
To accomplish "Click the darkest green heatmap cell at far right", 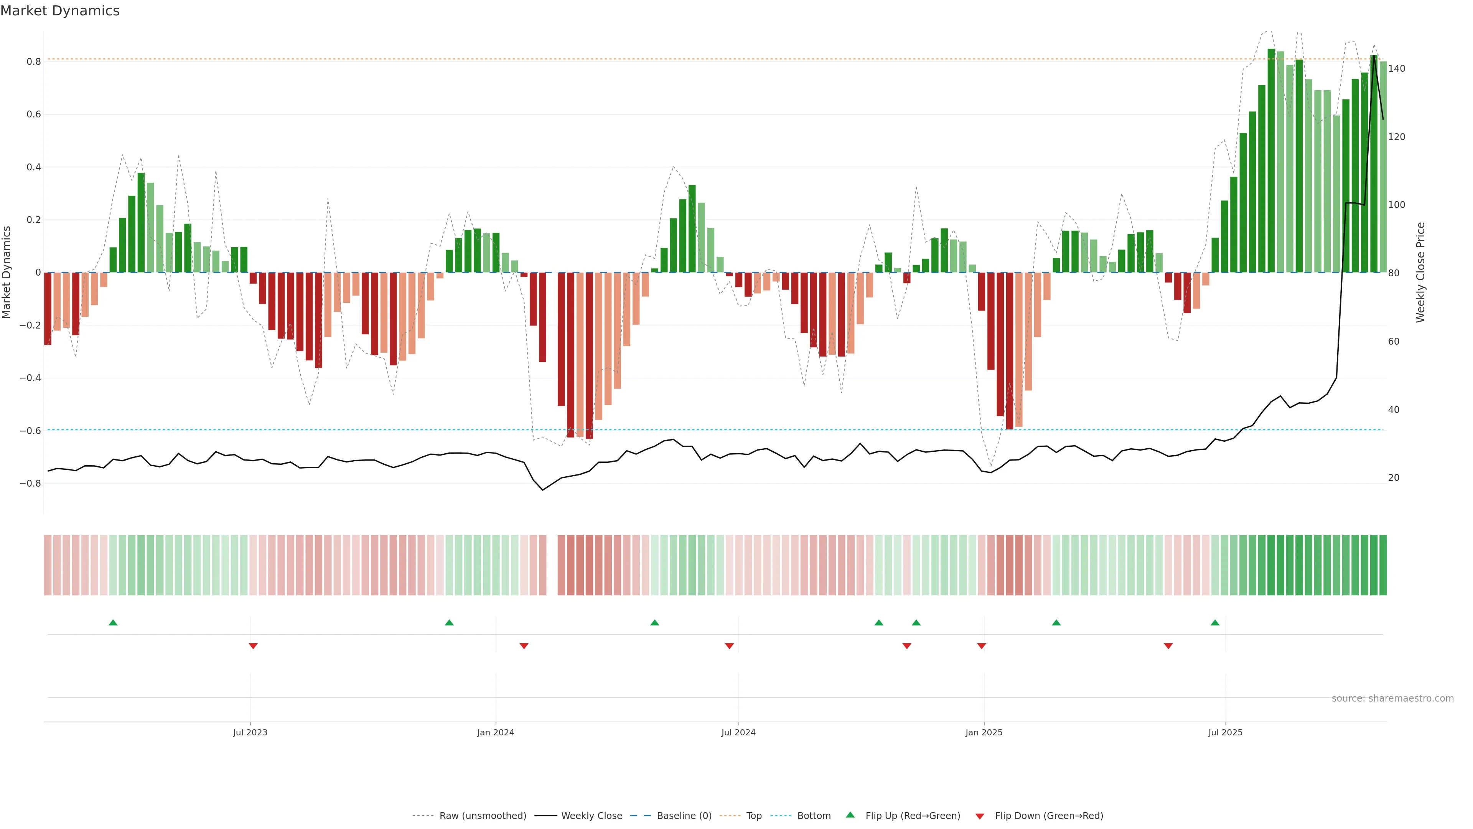I will pyautogui.click(x=1382, y=565).
